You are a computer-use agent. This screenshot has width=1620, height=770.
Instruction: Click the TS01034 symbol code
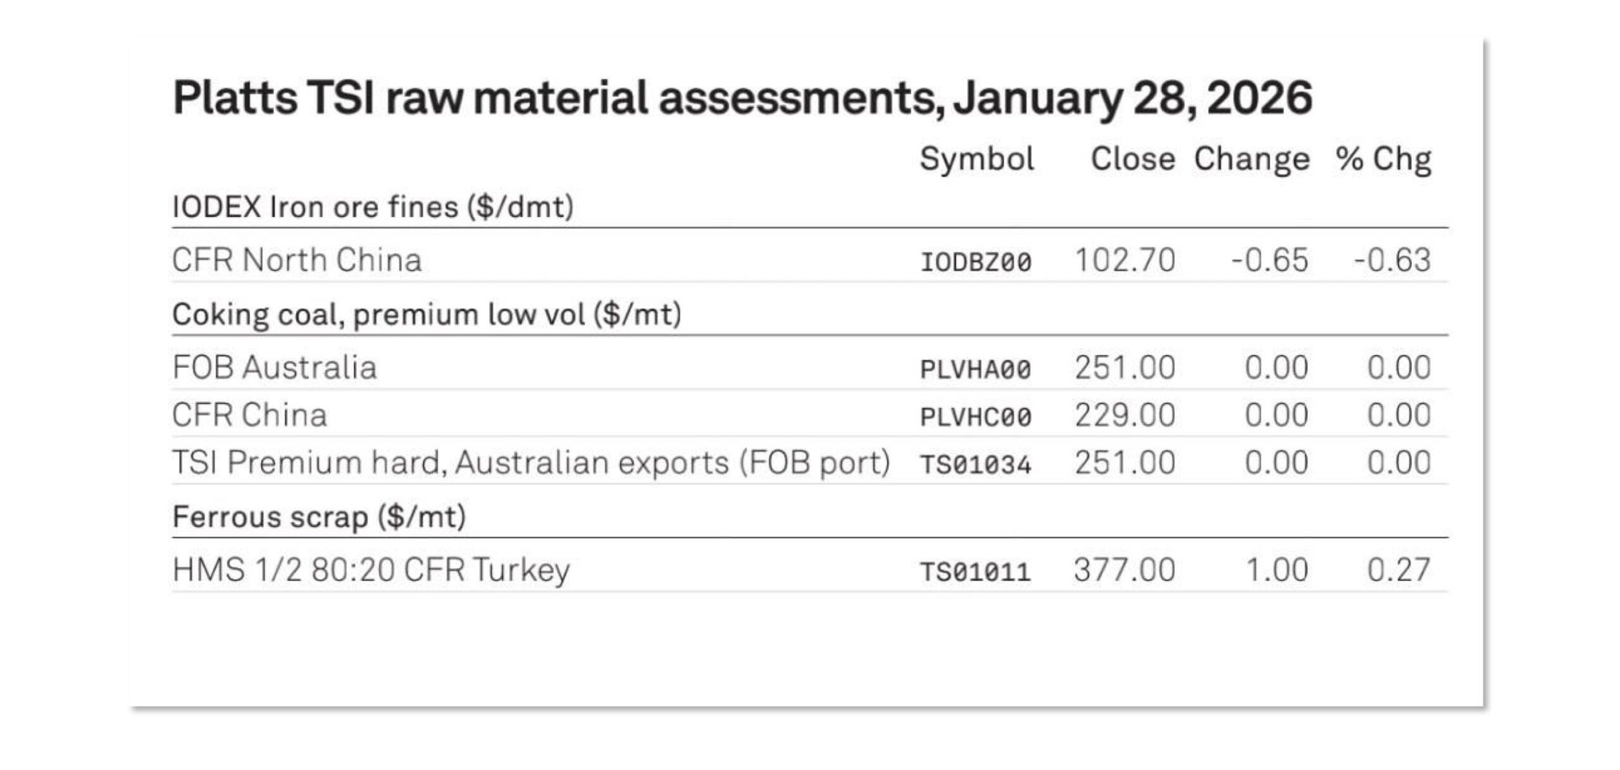coord(975,464)
